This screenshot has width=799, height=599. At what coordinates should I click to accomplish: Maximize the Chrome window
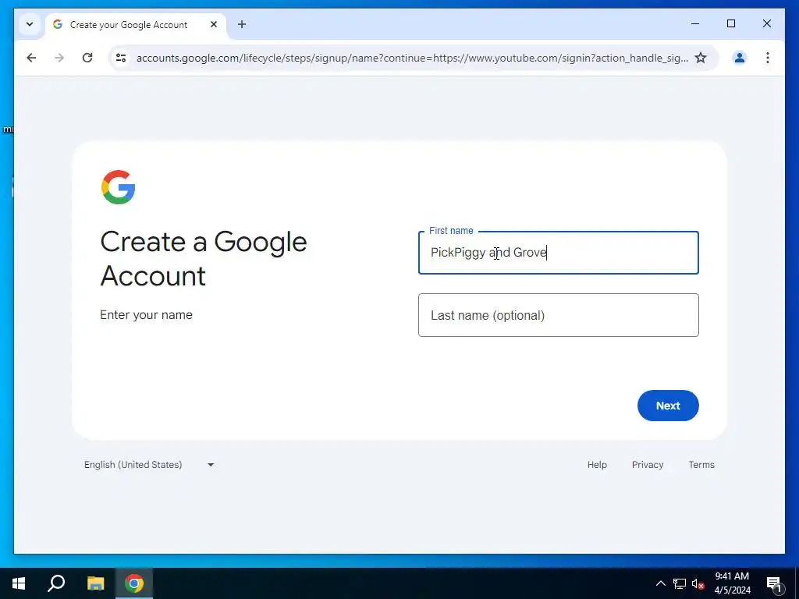tap(730, 23)
